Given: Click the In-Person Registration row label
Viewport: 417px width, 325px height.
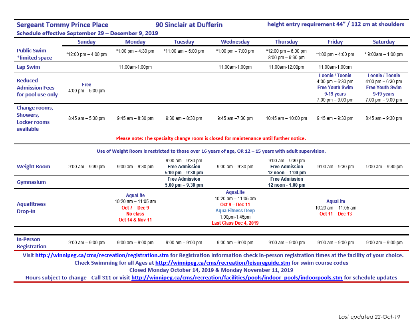Looking at the screenshot, I should [32, 243].
